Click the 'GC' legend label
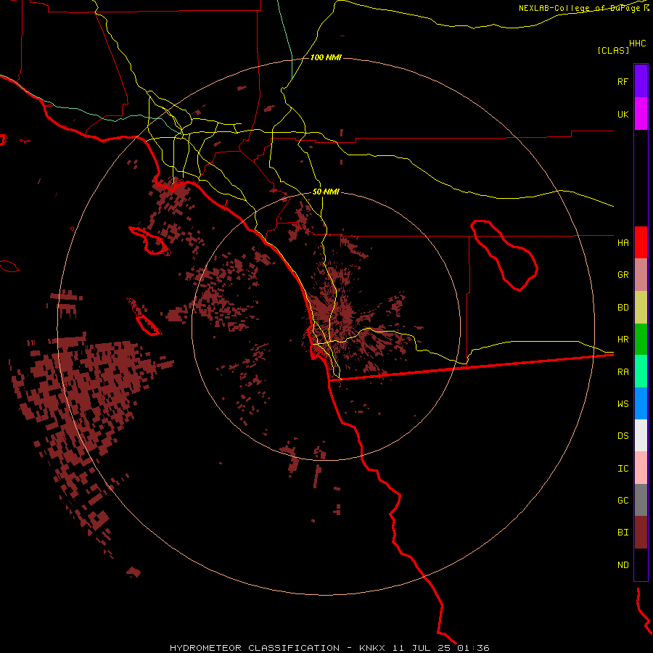Screen dimensions: 653x653 coord(623,500)
